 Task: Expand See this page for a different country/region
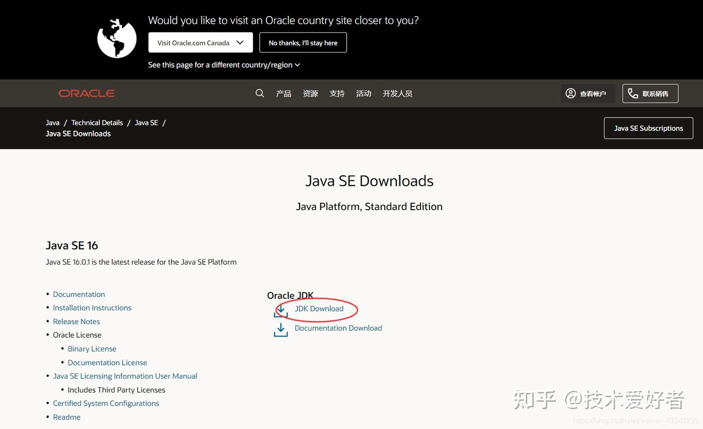click(224, 64)
